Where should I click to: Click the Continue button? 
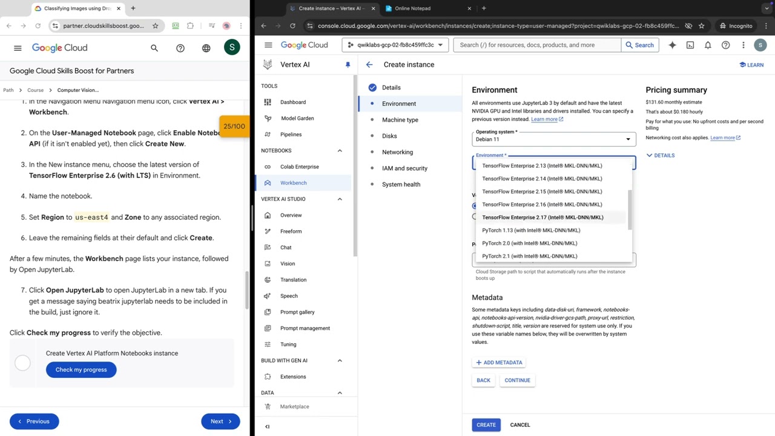click(517, 380)
